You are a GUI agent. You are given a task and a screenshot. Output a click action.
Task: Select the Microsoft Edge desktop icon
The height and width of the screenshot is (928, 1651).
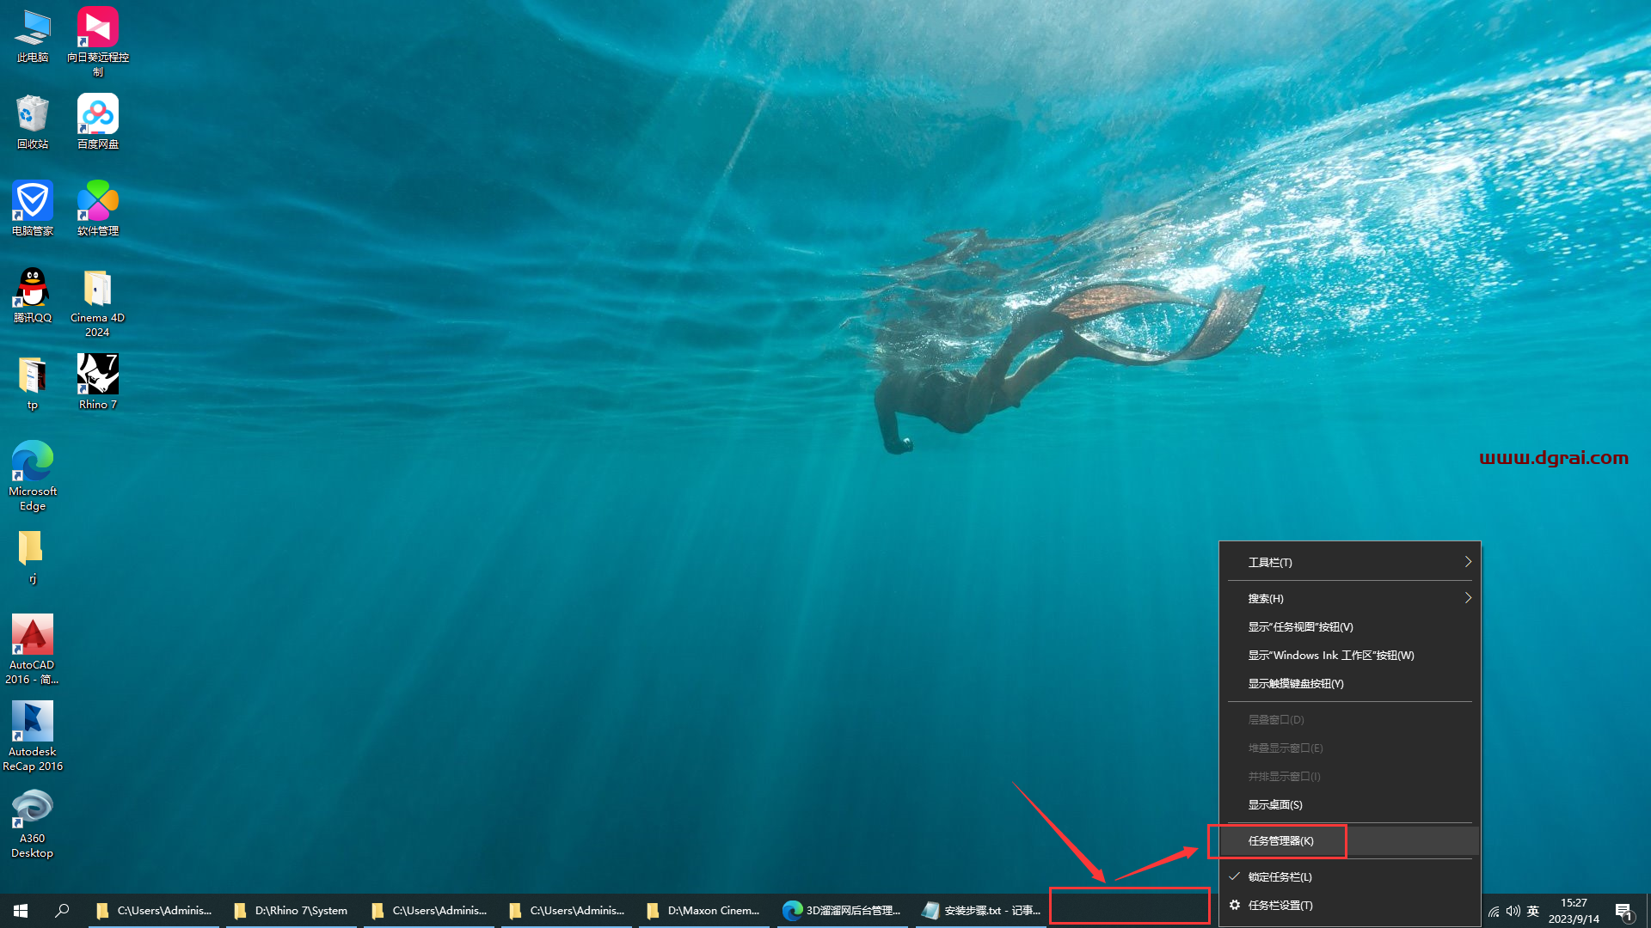click(33, 476)
